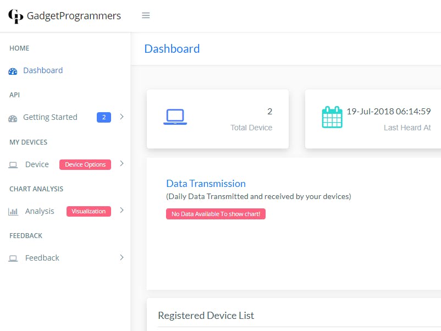Click the blue '2' counter badge

104,117
